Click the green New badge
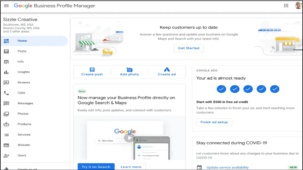303x170 pixels. [x=82, y=91]
